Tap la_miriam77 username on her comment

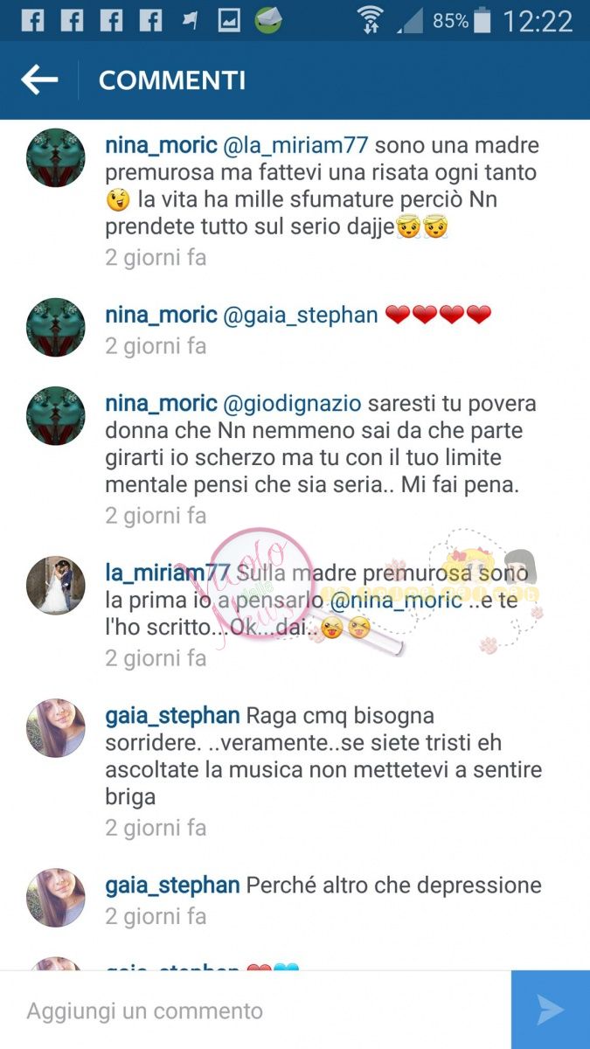[x=168, y=573]
